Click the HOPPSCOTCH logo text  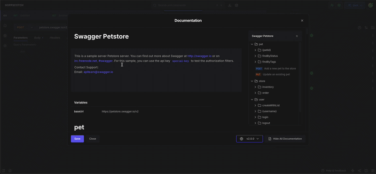[x=14, y=5]
